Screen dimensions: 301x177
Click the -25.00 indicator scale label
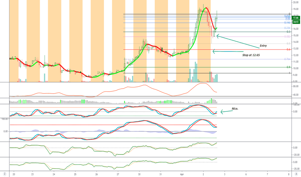pyautogui.click(x=296, y=169)
